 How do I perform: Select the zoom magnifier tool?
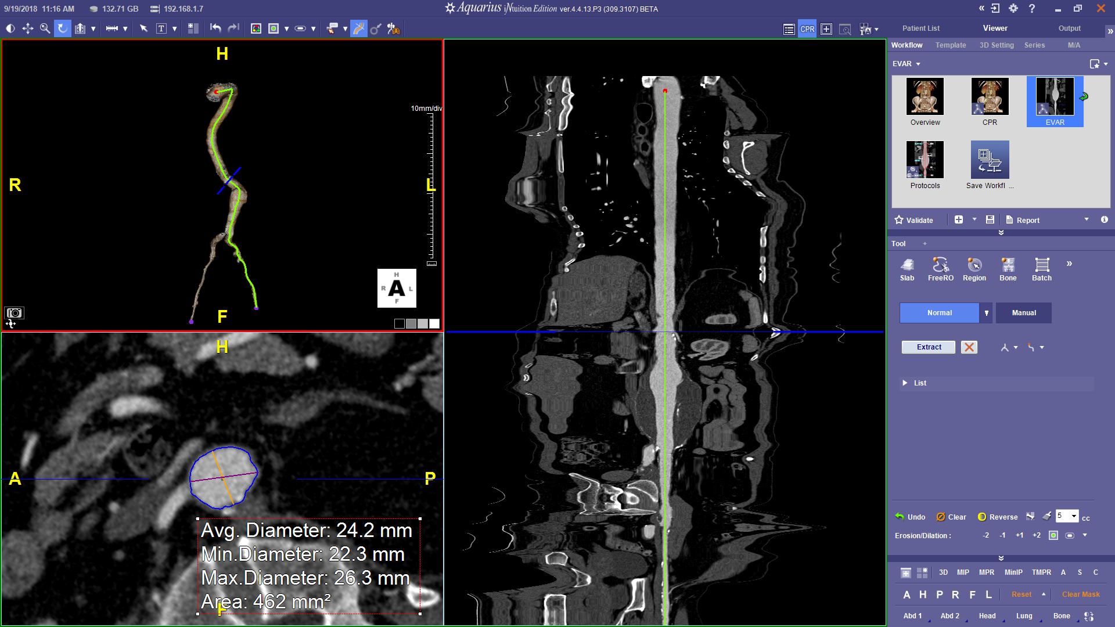click(x=45, y=28)
